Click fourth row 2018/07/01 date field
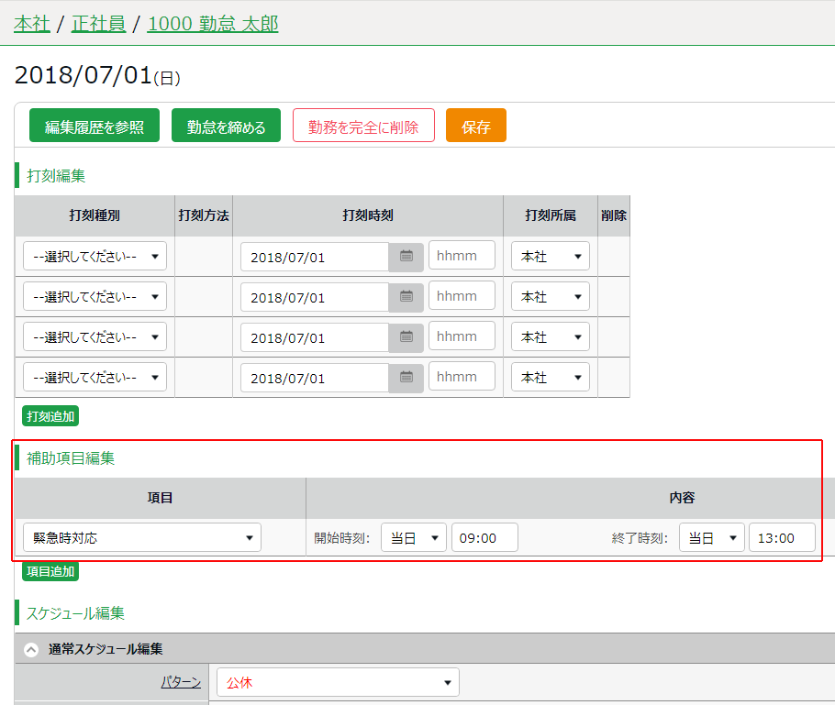Viewport: 835px width, 705px height. click(x=315, y=379)
